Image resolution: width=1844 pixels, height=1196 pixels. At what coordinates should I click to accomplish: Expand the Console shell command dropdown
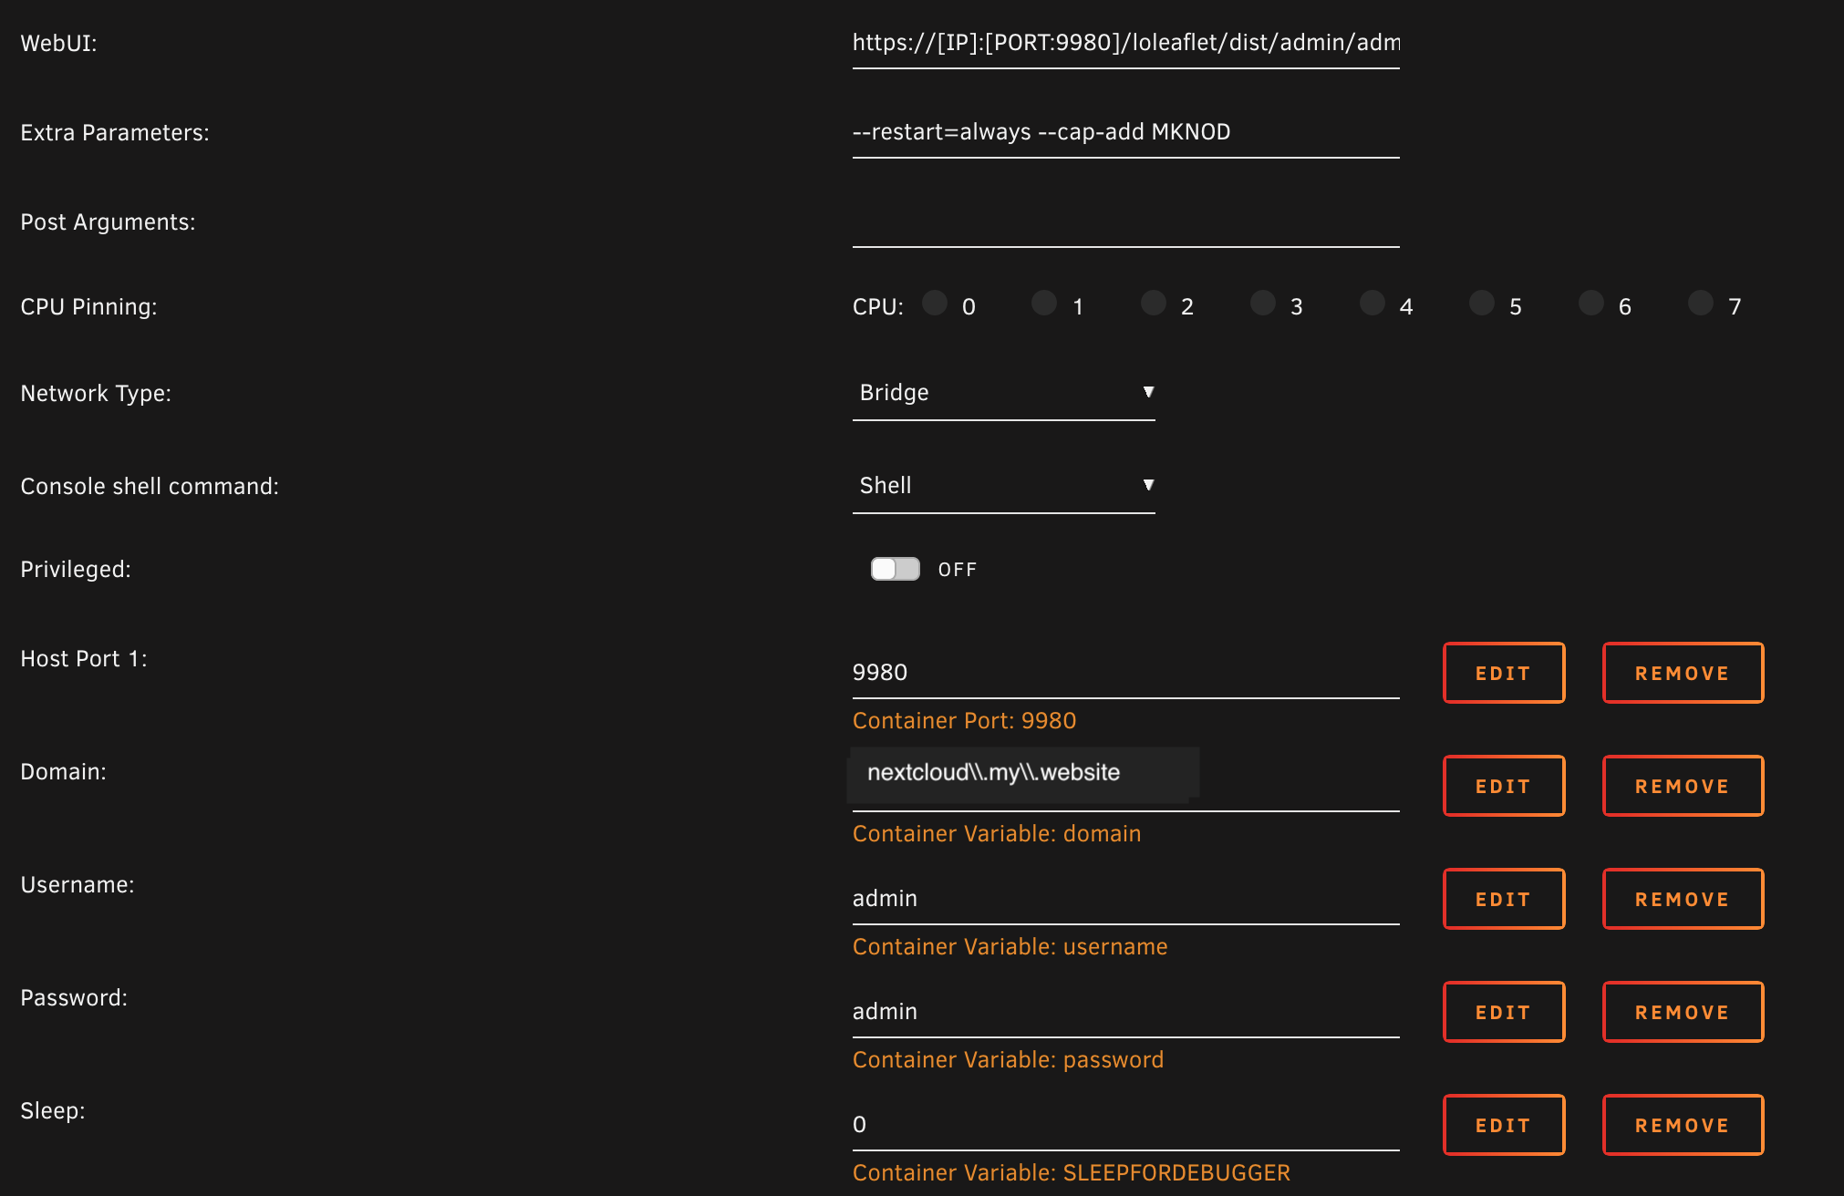[1003, 486]
